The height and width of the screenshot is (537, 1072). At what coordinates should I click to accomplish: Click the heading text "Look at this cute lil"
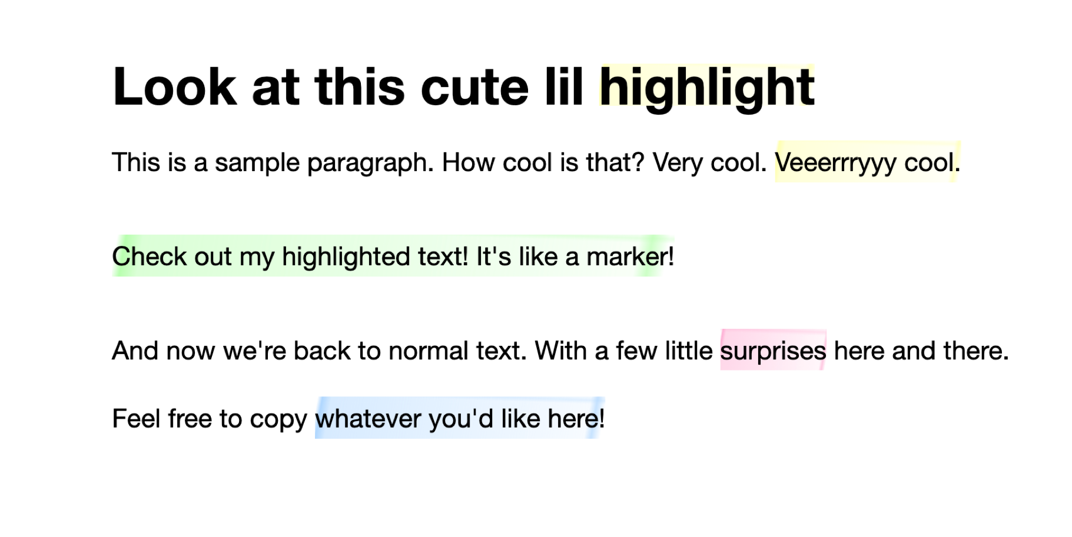tap(347, 87)
